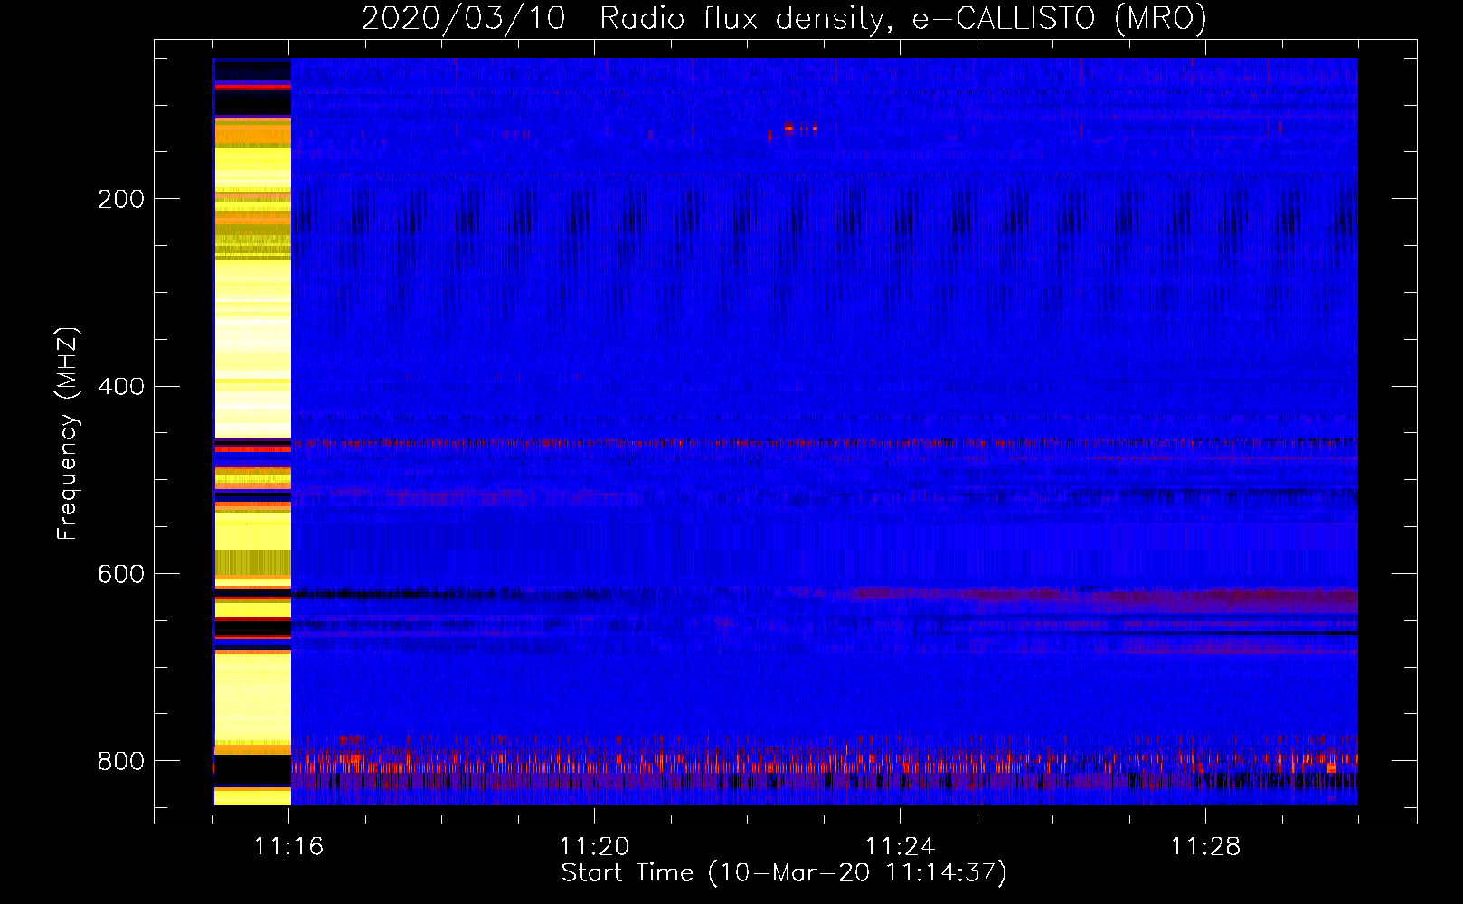Select the '800' frequency axis label

(121, 761)
